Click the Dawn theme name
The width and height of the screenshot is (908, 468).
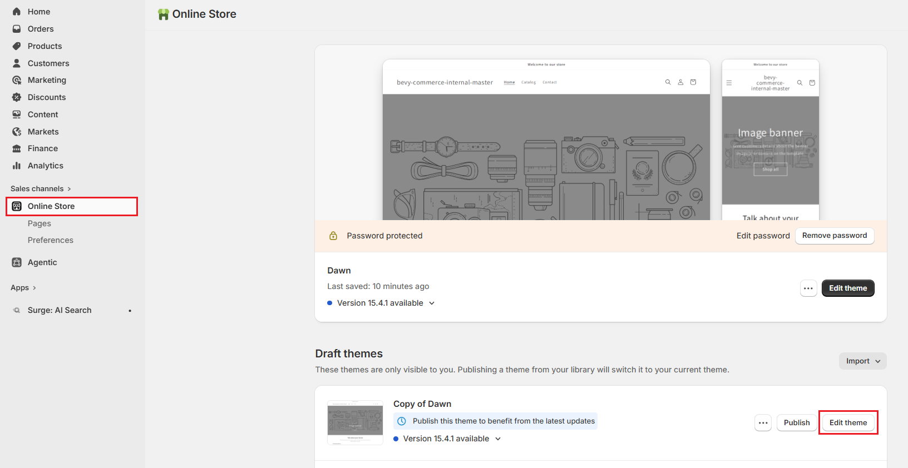[339, 271]
